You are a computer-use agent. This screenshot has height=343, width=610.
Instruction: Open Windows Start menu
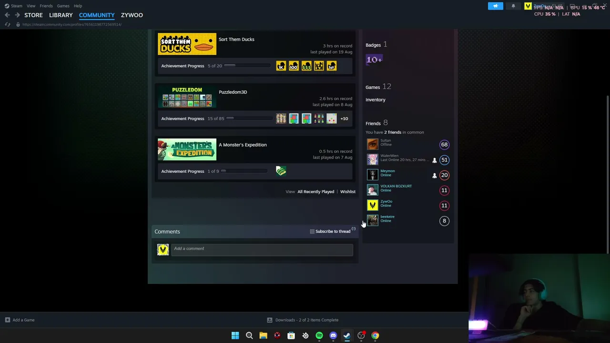pyautogui.click(x=235, y=335)
